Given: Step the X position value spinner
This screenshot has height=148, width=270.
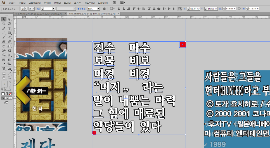Looking at the screenshot, I should [x=188, y=9].
